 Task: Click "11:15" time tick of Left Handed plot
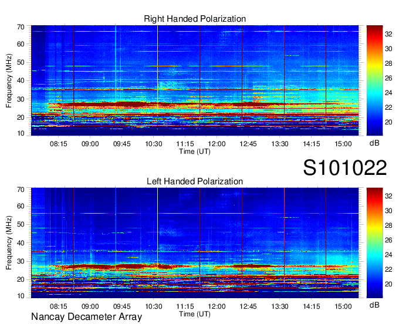click(185, 306)
